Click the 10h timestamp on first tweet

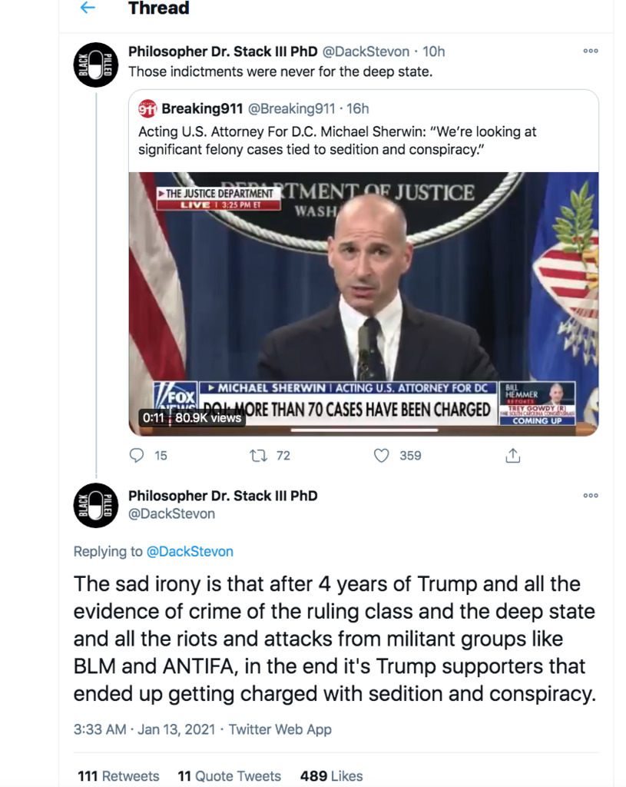[433, 51]
